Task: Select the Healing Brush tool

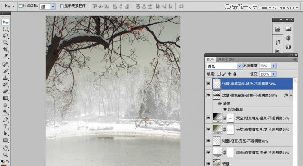Action: pos(5,64)
